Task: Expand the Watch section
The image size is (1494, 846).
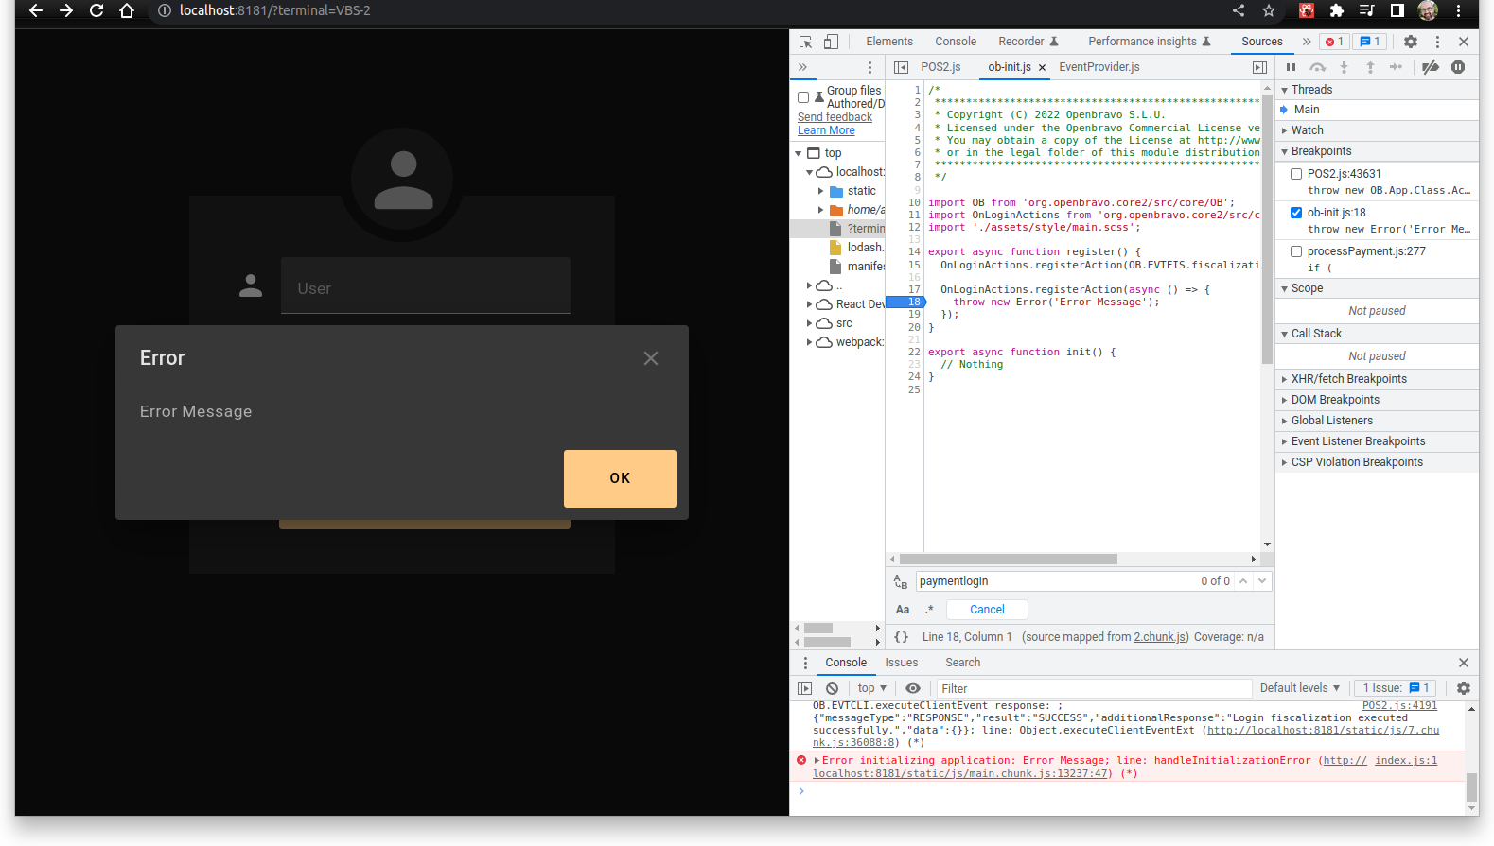Action: [1307, 130]
